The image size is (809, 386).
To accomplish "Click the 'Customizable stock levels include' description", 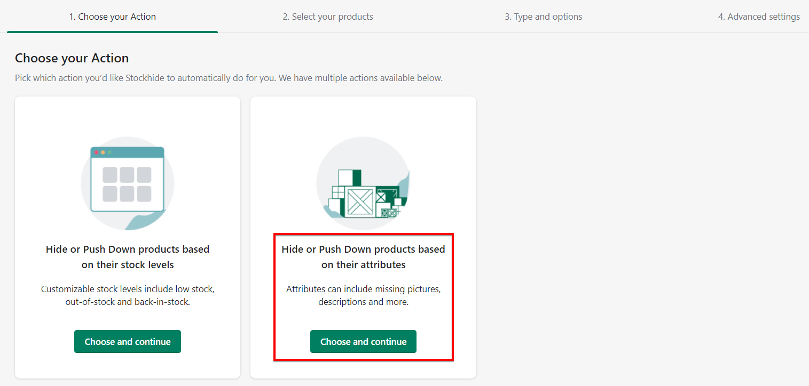I will coord(128,295).
